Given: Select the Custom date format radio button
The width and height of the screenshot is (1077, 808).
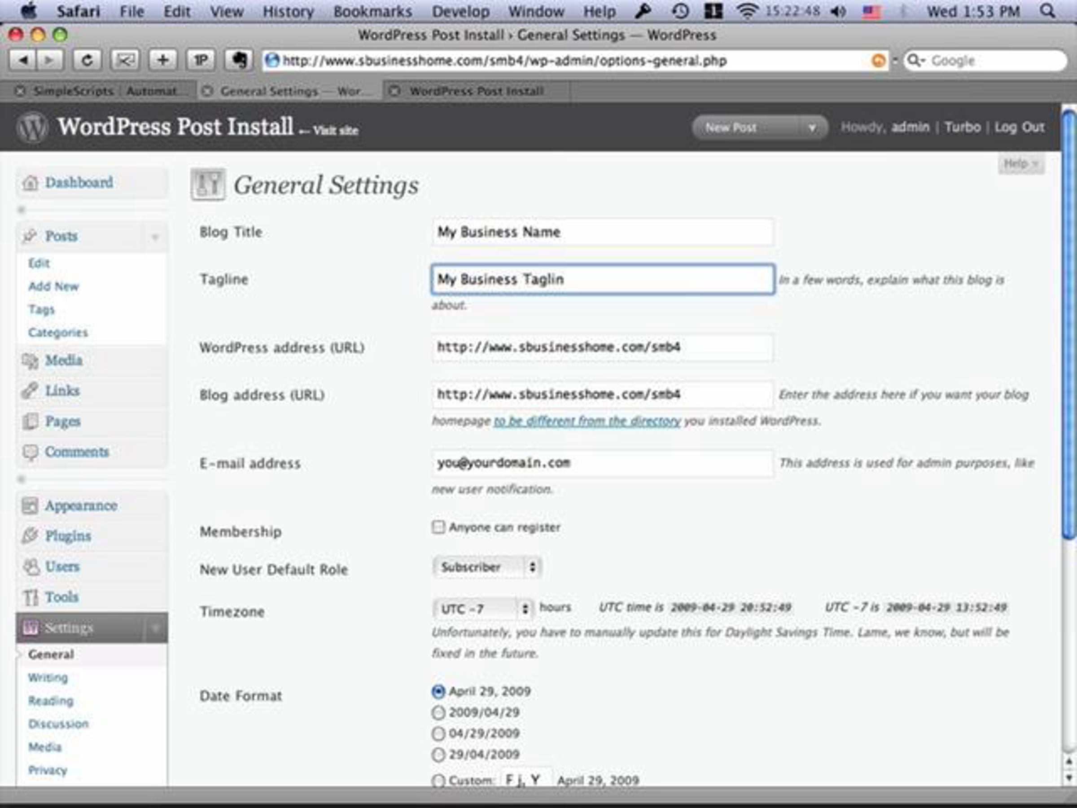Looking at the screenshot, I should pyautogui.click(x=438, y=780).
